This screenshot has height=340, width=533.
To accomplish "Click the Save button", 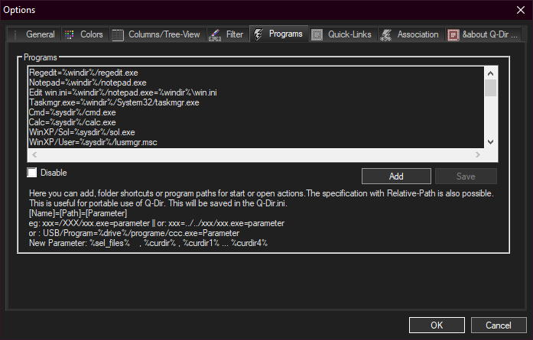I will point(466,176).
